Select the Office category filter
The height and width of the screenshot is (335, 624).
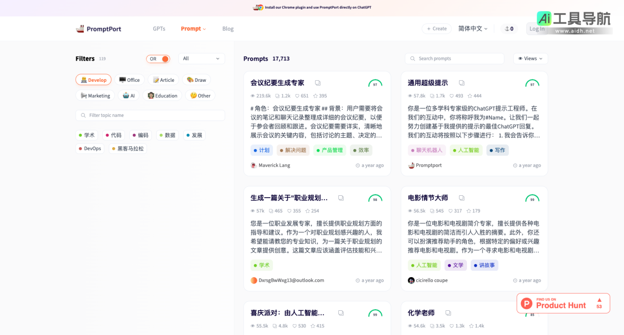129,79
